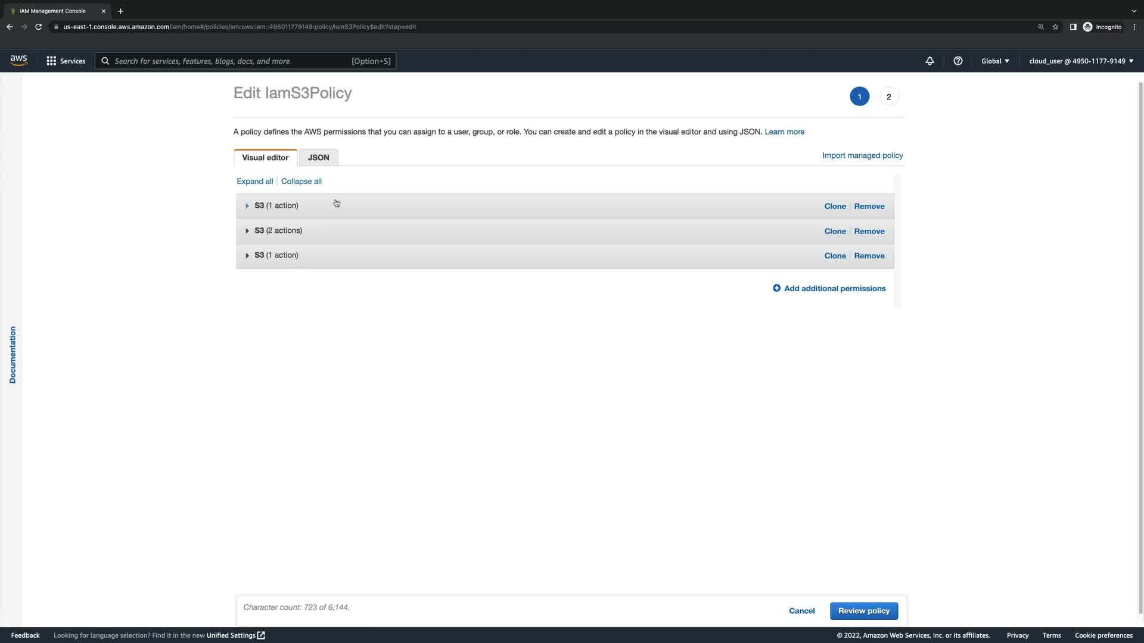Bookmark page with the star icon
The height and width of the screenshot is (643, 1144).
(1055, 27)
